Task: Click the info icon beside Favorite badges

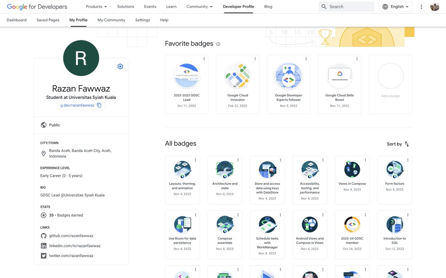Action: pos(218,44)
